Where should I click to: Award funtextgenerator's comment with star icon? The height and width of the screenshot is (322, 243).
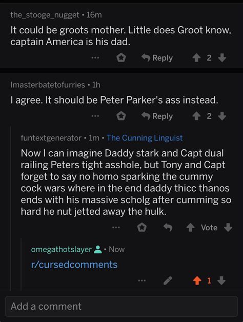[x=141, y=228]
